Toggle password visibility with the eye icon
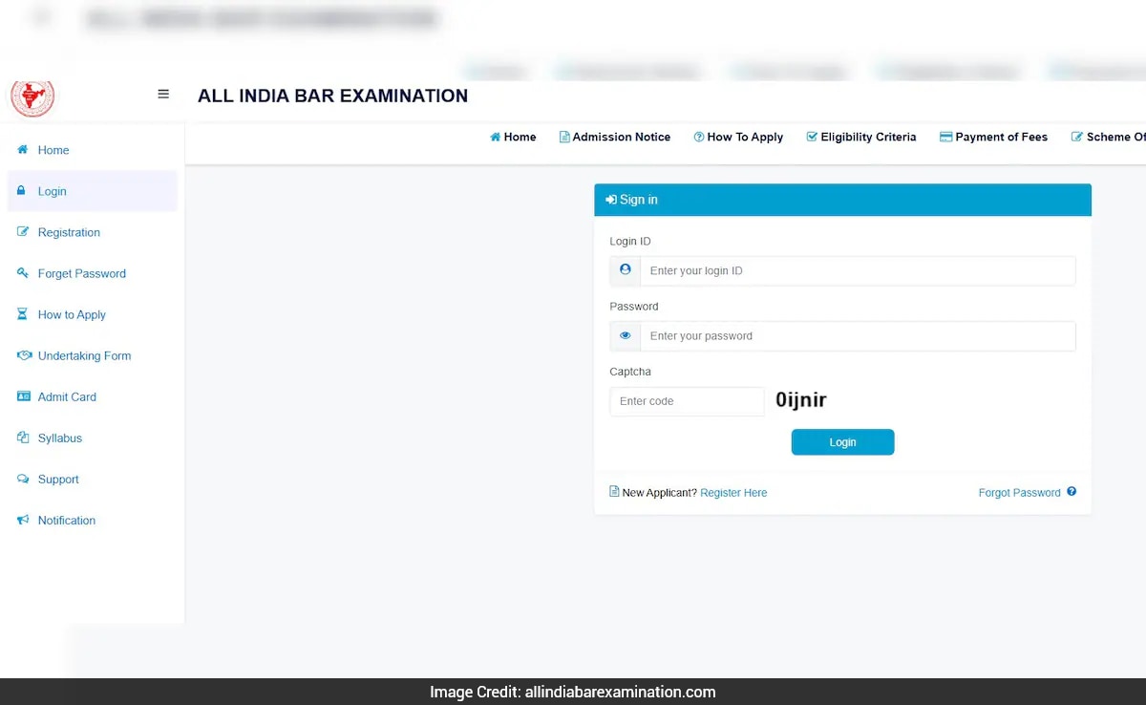 (625, 335)
